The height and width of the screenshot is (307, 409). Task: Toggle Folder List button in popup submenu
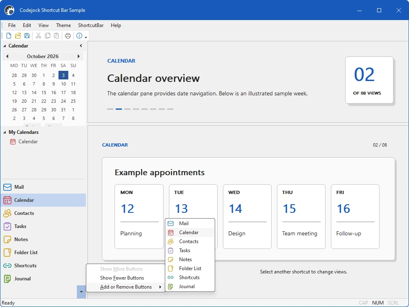coord(190,269)
